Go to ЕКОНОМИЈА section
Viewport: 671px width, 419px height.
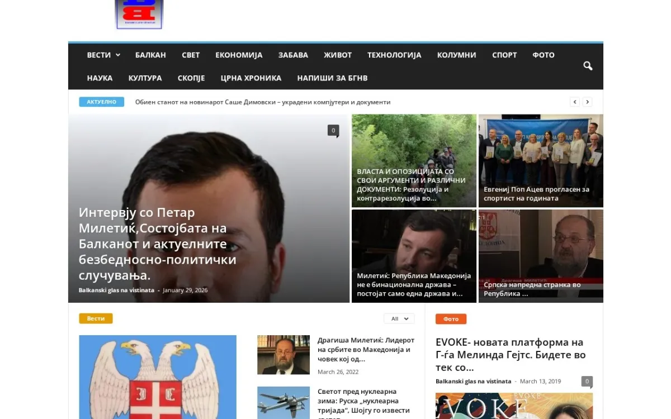[x=239, y=55]
